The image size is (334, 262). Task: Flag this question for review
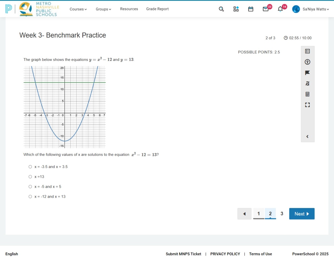pyautogui.click(x=307, y=73)
